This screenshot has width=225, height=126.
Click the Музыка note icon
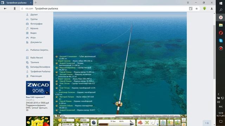pyautogui.click(x=27, y=28)
